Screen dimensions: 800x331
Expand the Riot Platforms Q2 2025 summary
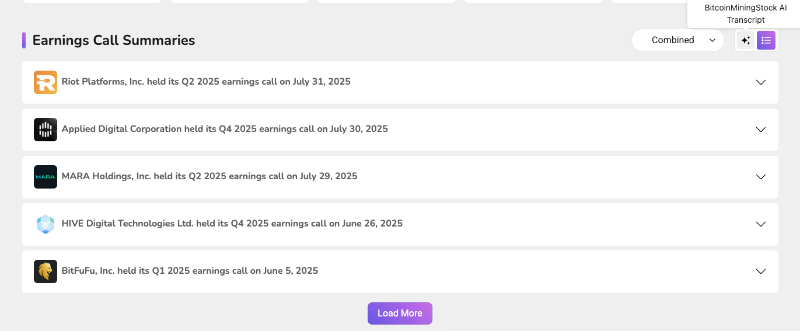click(x=760, y=82)
